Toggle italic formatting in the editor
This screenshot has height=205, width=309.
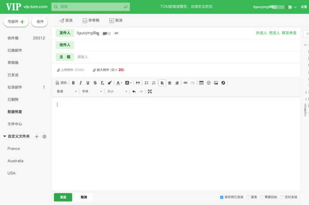pyautogui.click(x=81, y=83)
